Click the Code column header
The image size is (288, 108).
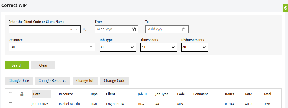click(x=181, y=94)
